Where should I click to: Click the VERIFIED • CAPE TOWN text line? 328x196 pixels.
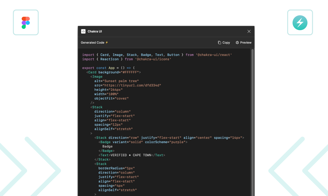tap(132, 155)
